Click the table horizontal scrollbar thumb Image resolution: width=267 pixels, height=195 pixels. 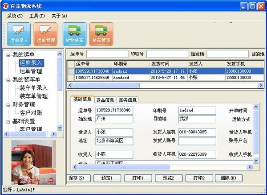coord(106,85)
